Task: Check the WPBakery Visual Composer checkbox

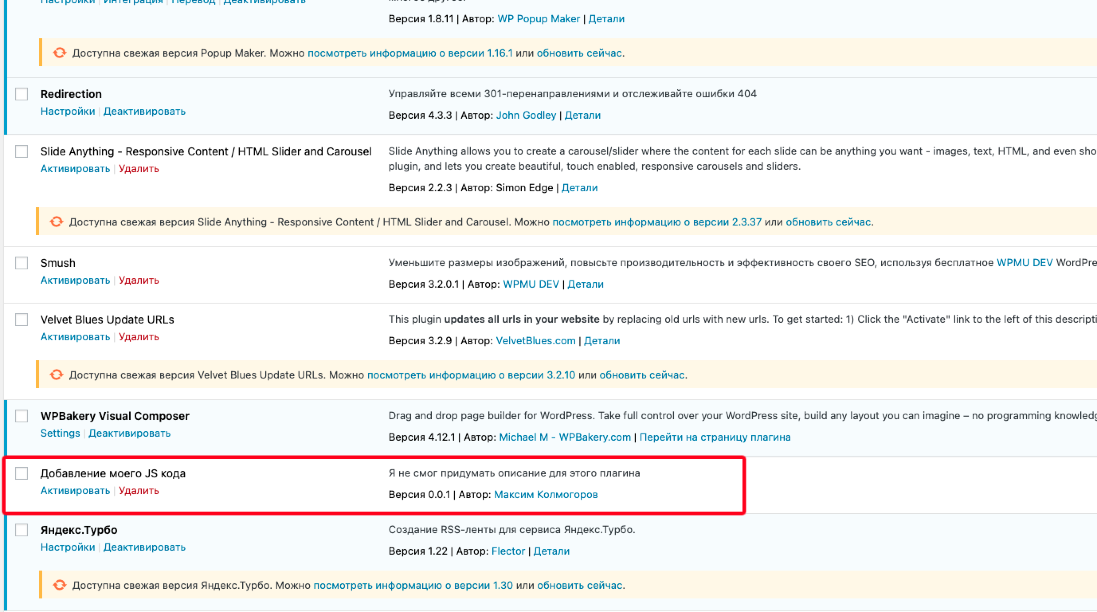Action: pyautogui.click(x=22, y=416)
